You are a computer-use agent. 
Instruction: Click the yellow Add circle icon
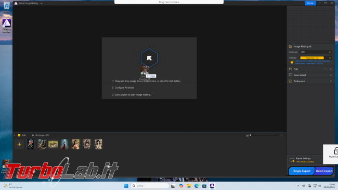coord(19,135)
